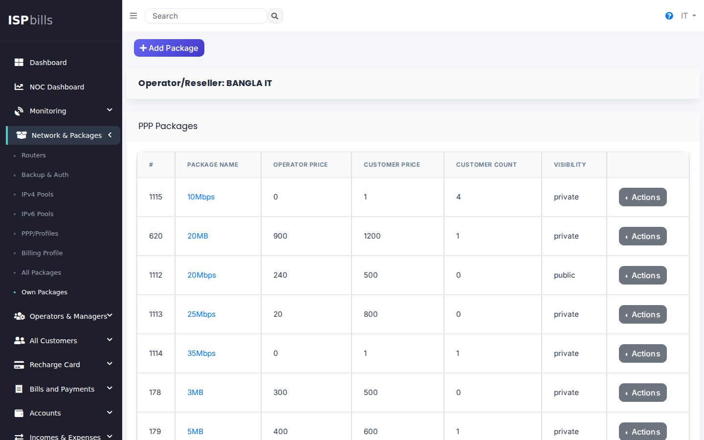The image size is (704, 440).
Task: Open Actions dropdown for 10Mbps package
Action: (642, 197)
